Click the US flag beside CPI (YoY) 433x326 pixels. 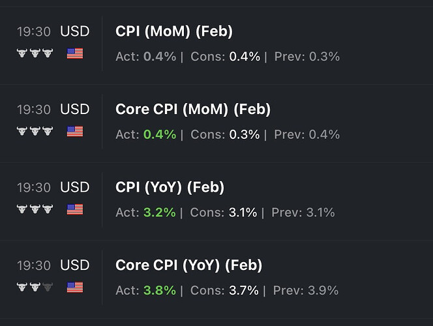75,209
